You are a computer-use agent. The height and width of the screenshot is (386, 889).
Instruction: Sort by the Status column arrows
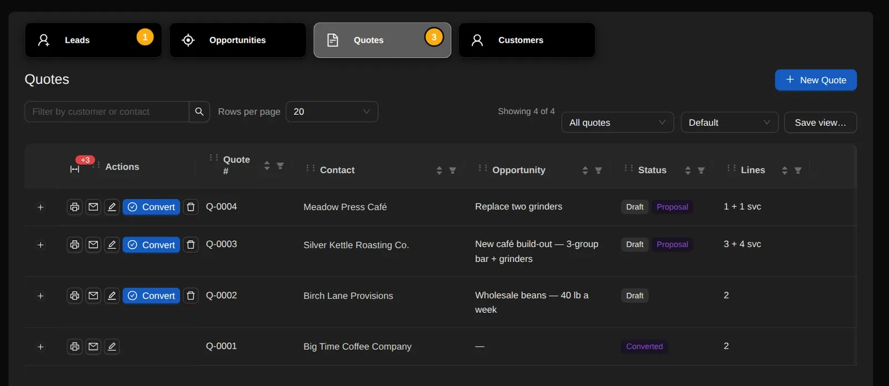point(688,170)
